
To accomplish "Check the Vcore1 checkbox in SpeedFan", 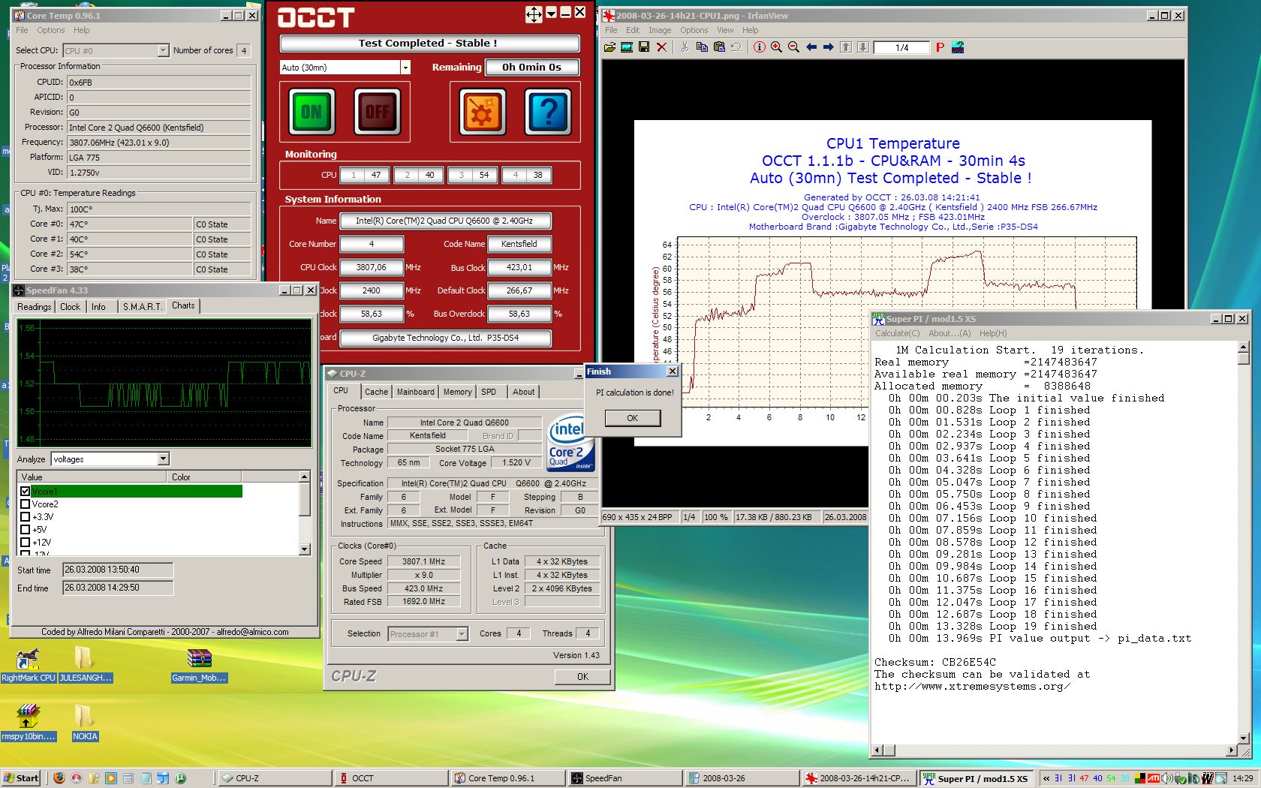I will point(26,492).
